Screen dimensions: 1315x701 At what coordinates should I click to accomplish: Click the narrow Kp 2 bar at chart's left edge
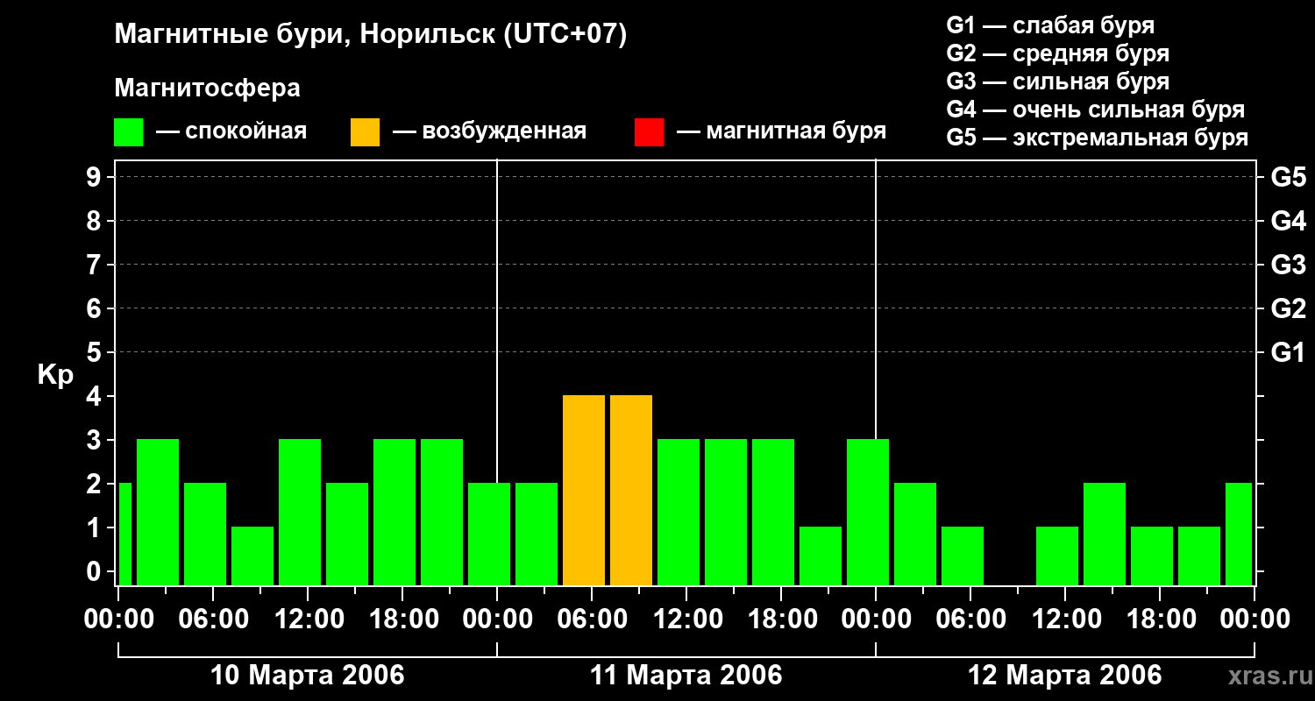pos(124,534)
